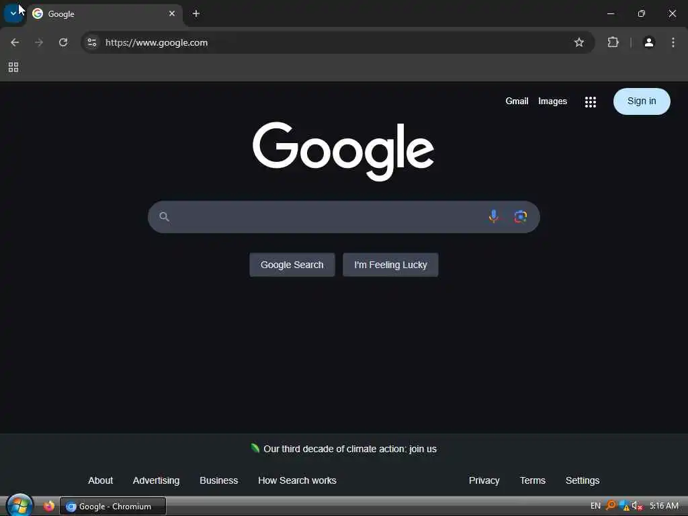Open Chromium three-dot menu
This screenshot has width=688, height=516.
[x=673, y=42]
